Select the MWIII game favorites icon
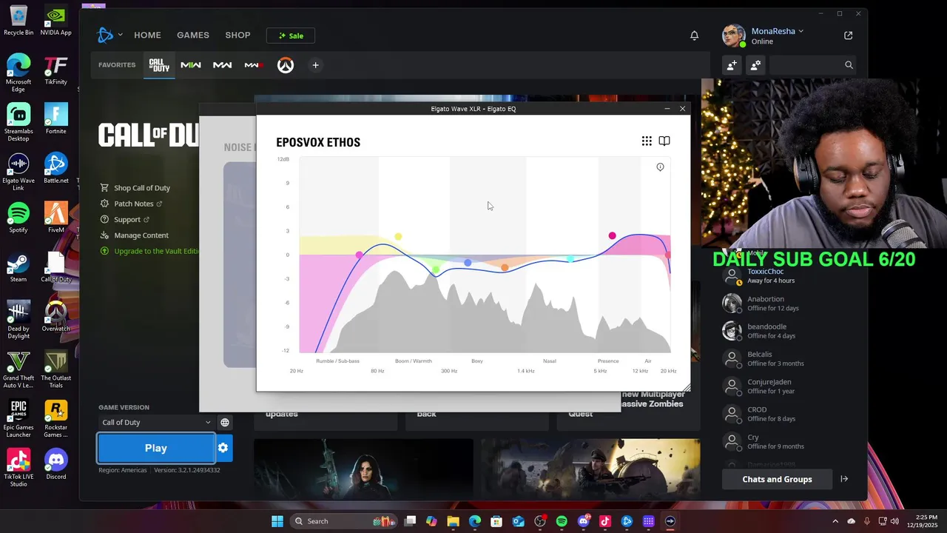The width and height of the screenshot is (947, 533). [x=222, y=65]
